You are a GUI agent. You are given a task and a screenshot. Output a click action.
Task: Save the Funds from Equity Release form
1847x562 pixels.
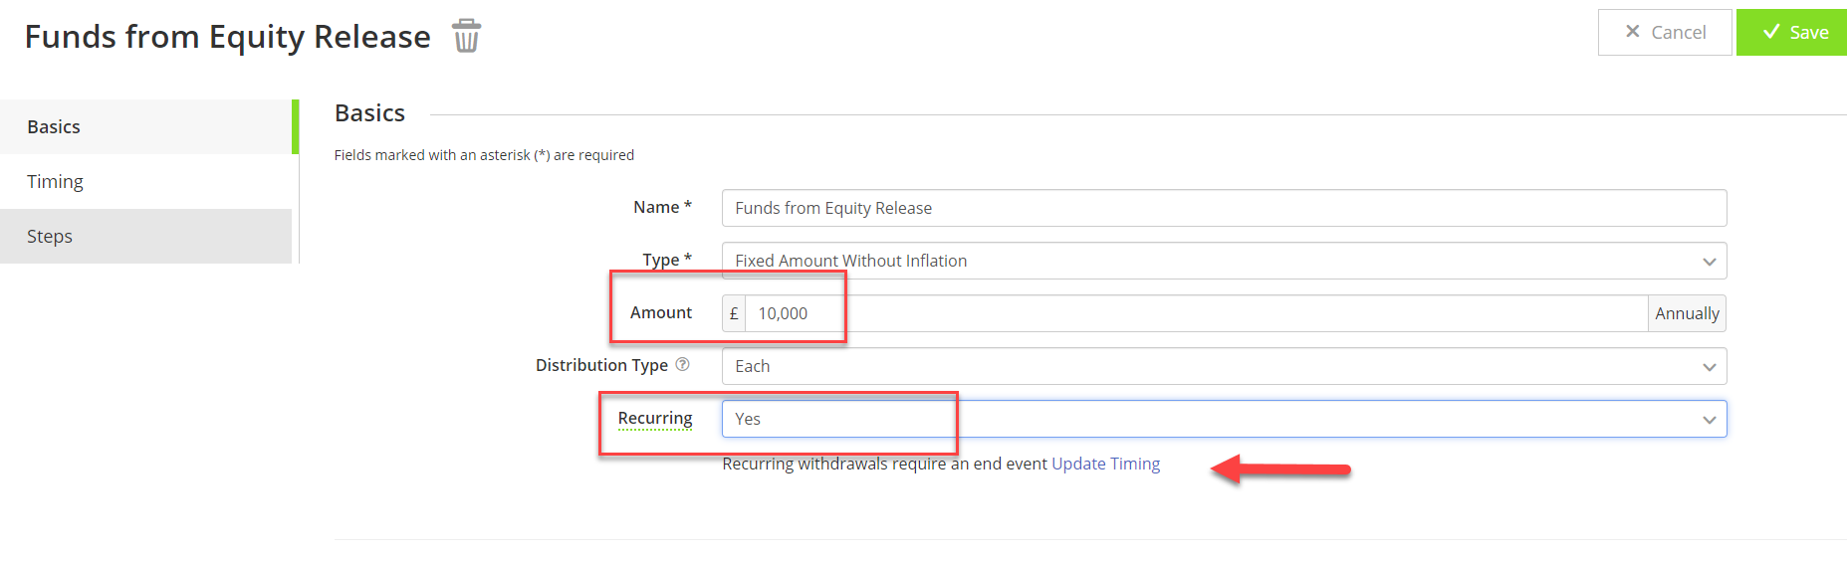click(x=1792, y=32)
